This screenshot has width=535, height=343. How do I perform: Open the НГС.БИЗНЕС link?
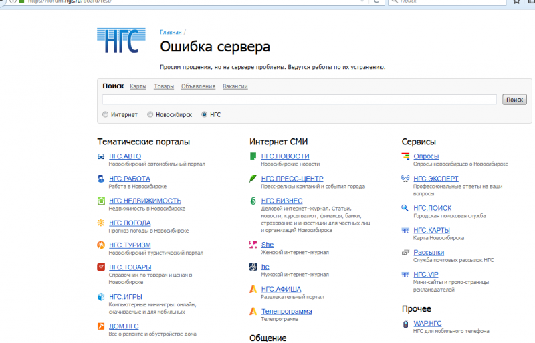coord(282,201)
